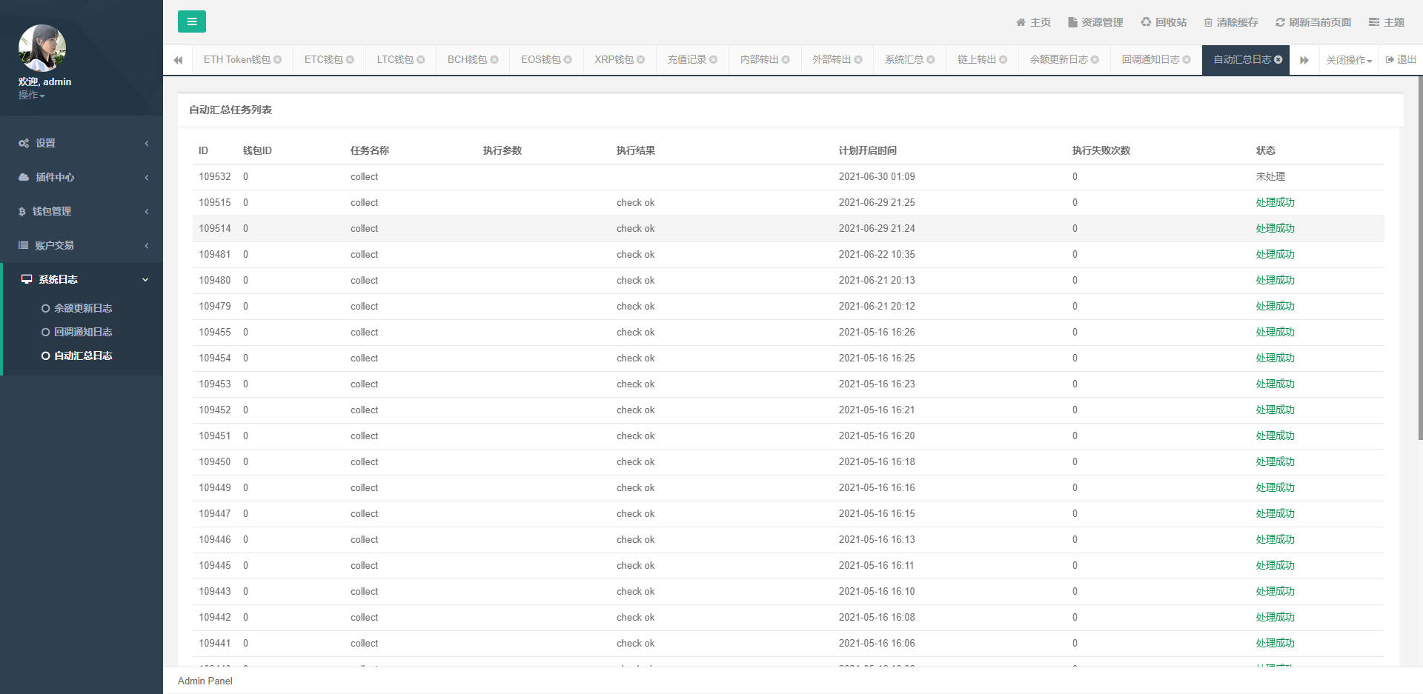Click the 资源管理 resource management icon

(x=1095, y=22)
